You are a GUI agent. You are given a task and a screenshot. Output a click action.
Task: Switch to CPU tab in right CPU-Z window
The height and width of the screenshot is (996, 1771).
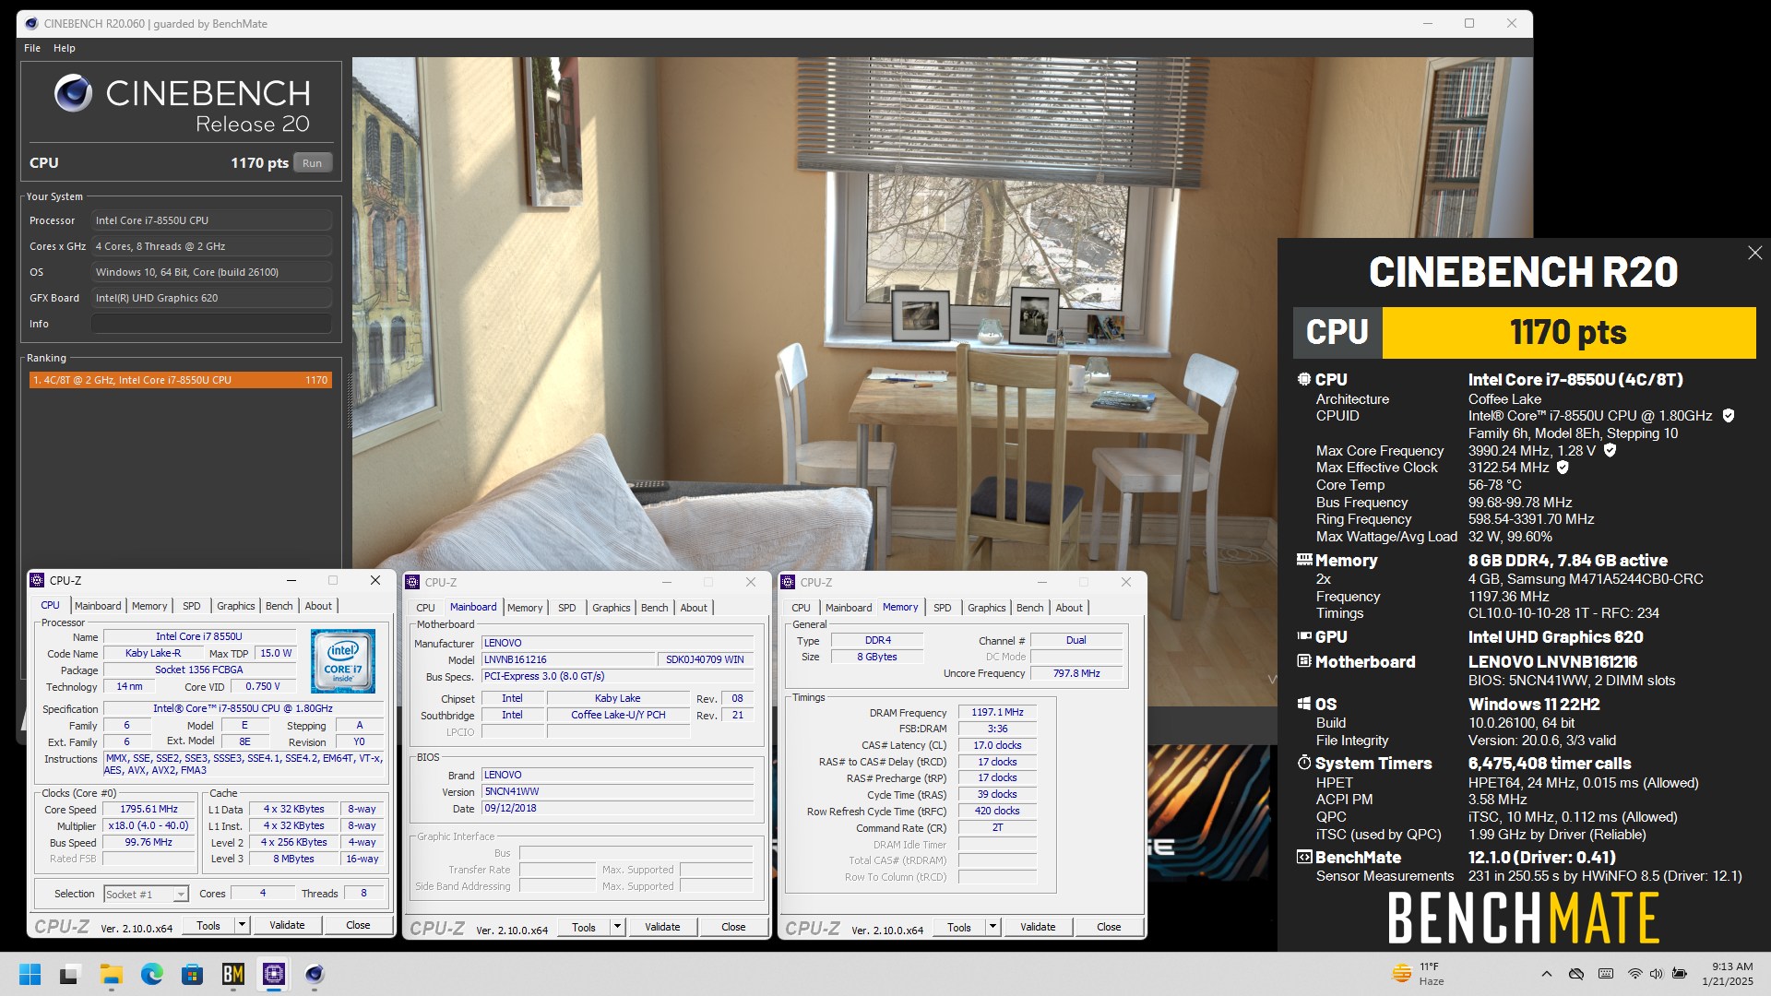click(x=801, y=608)
